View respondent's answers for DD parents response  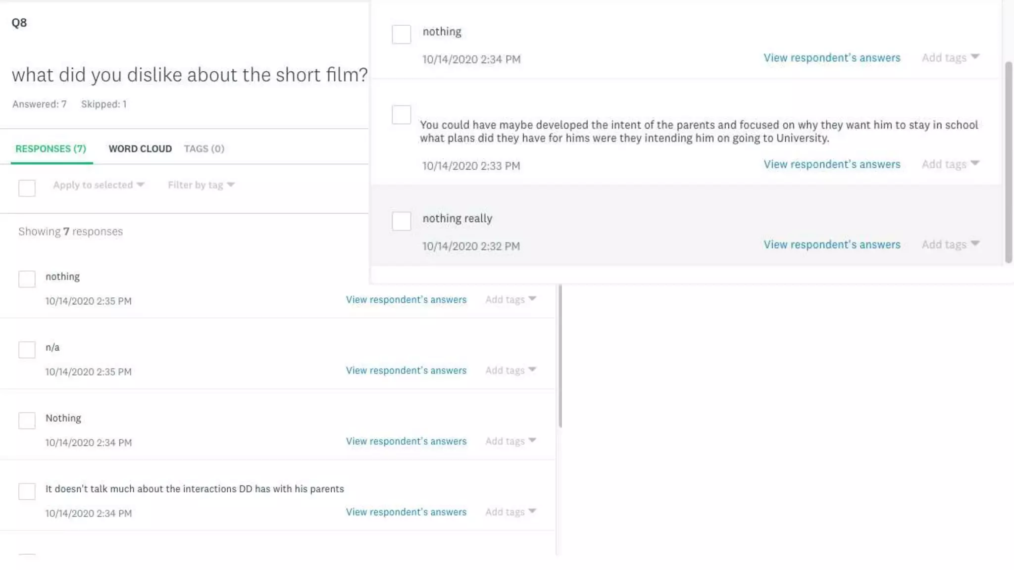[406, 512]
